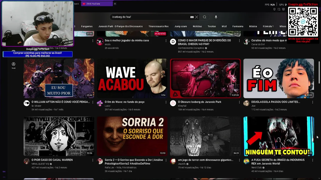Screen dimensions: 321x180
Task: Click the 'Sr. Mister' channel name
Action: (x=36, y=106)
